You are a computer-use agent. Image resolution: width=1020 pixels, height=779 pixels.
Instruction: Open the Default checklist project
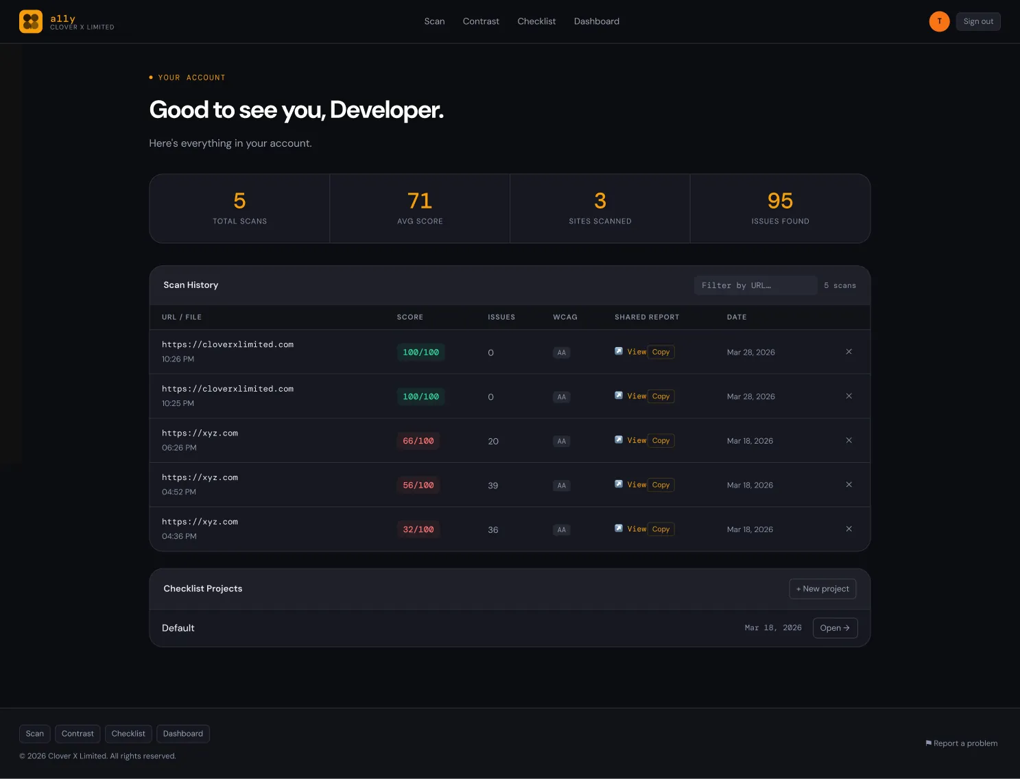(x=835, y=628)
